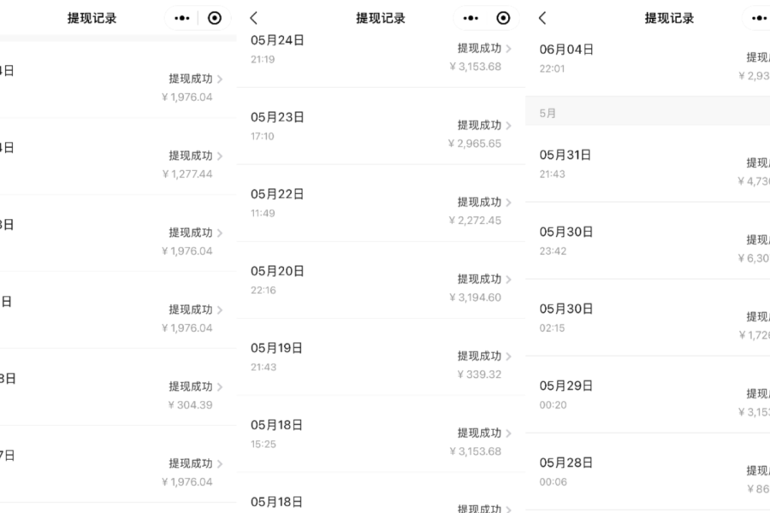The height and width of the screenshot is (513, 770).
Task: Expand the ¥1,277.44 withdrawal chevron
Action: pos(220,156)
